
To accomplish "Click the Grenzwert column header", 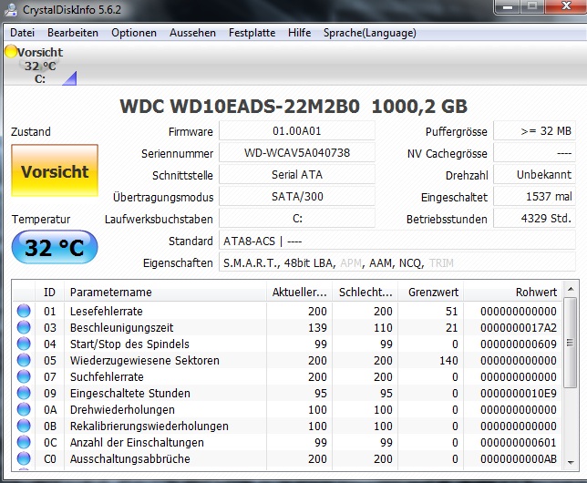I will click(430, 292).
